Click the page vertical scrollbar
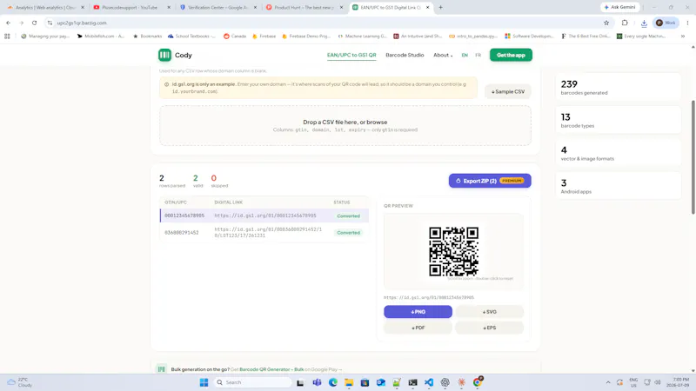This screenshot has height=391, width=696. click(x=693, y=157)
